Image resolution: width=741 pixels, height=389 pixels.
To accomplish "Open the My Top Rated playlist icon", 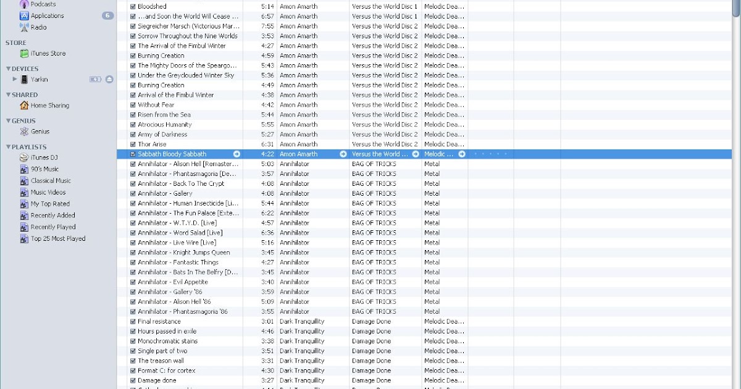I will click(24, 204).
